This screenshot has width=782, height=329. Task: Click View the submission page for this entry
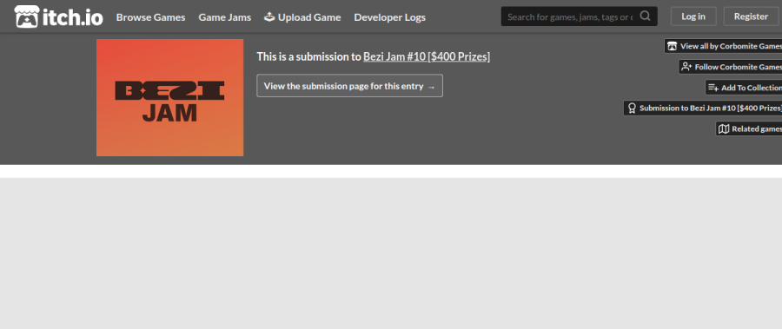[349, 86]
